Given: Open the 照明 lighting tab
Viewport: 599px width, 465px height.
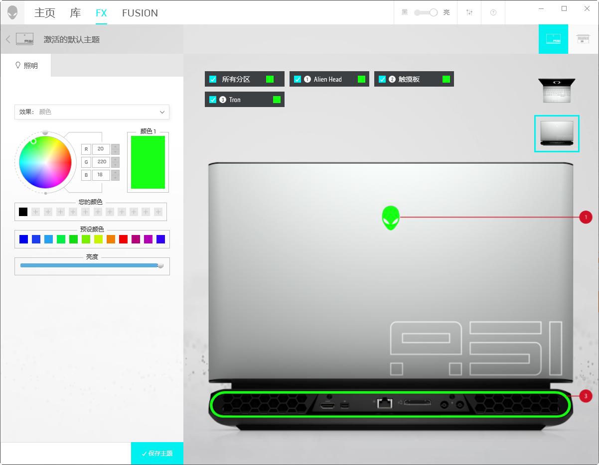Looking at the screenshot, I should point(26,65).
